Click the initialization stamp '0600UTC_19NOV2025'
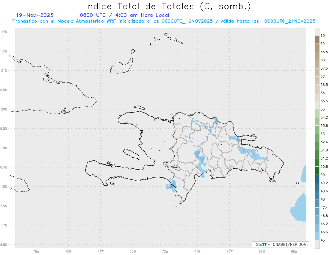330x255 pixels. click(x=187, y=21)
